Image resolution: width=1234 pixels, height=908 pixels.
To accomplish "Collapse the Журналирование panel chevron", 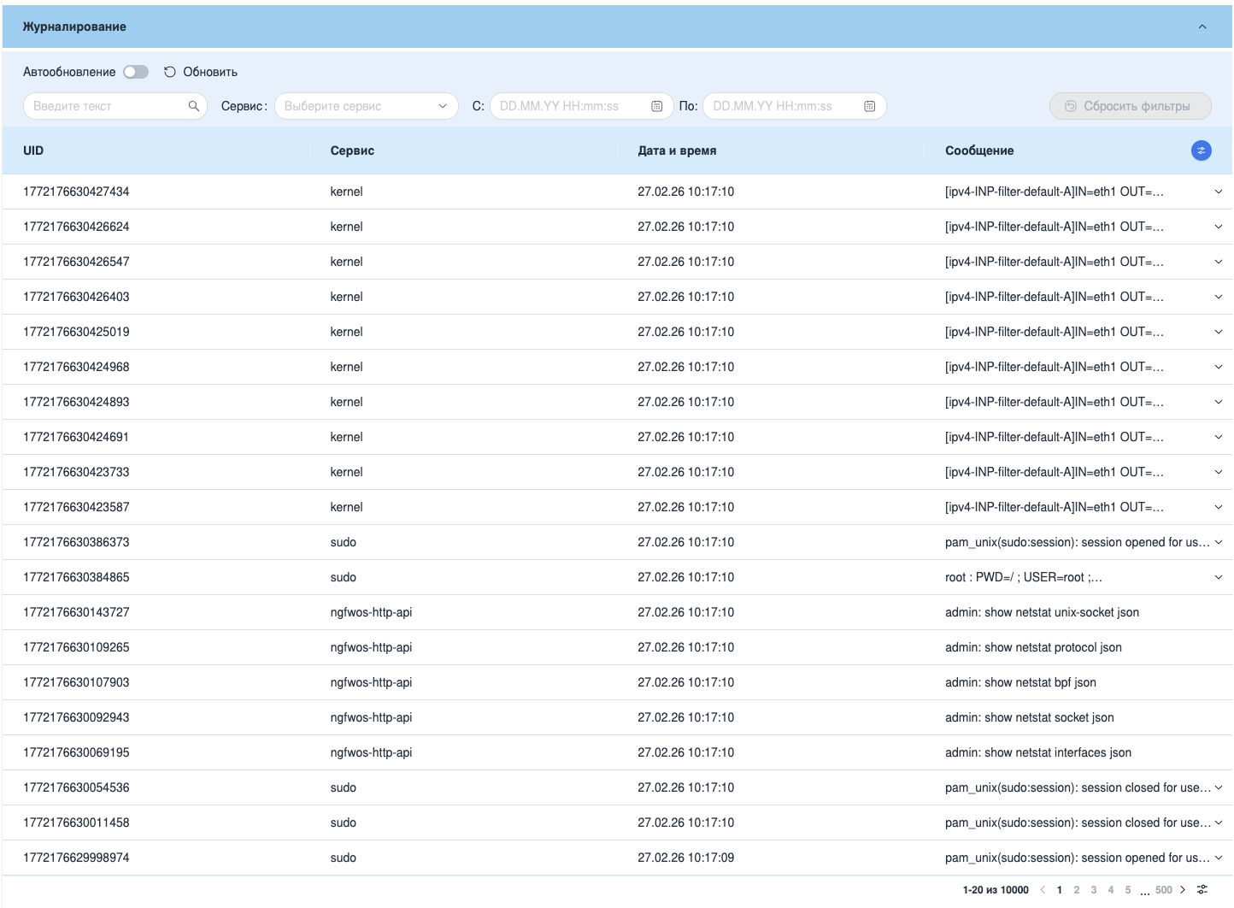I will tap(1202, 27).
